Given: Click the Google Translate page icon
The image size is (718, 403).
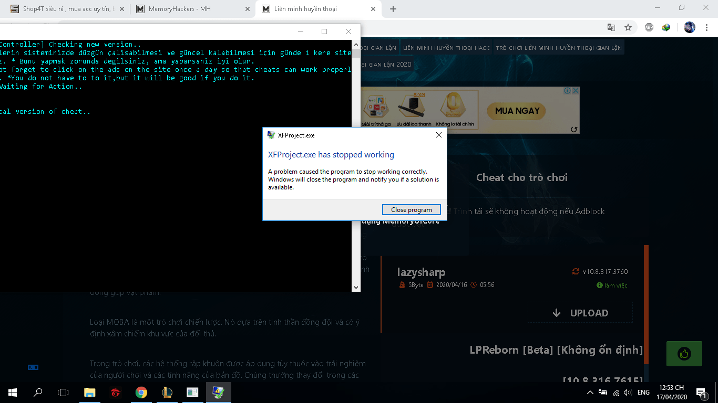Looking at the screenshot, I should [611, 27].
